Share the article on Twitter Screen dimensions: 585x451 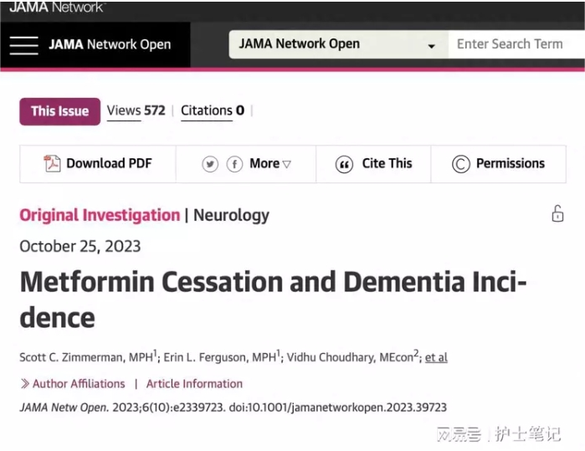pos(210,164)
